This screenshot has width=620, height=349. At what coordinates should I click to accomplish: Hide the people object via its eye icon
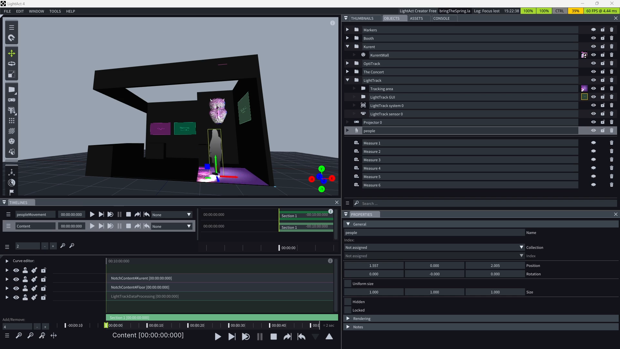594,131
